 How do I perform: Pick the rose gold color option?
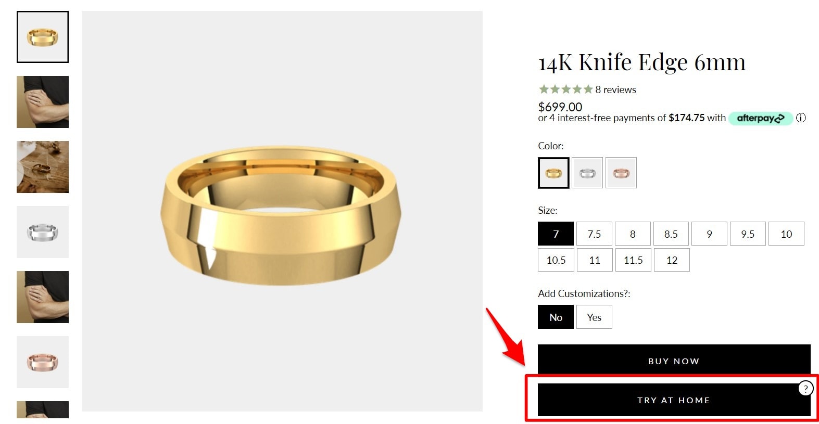click(621, 173)
